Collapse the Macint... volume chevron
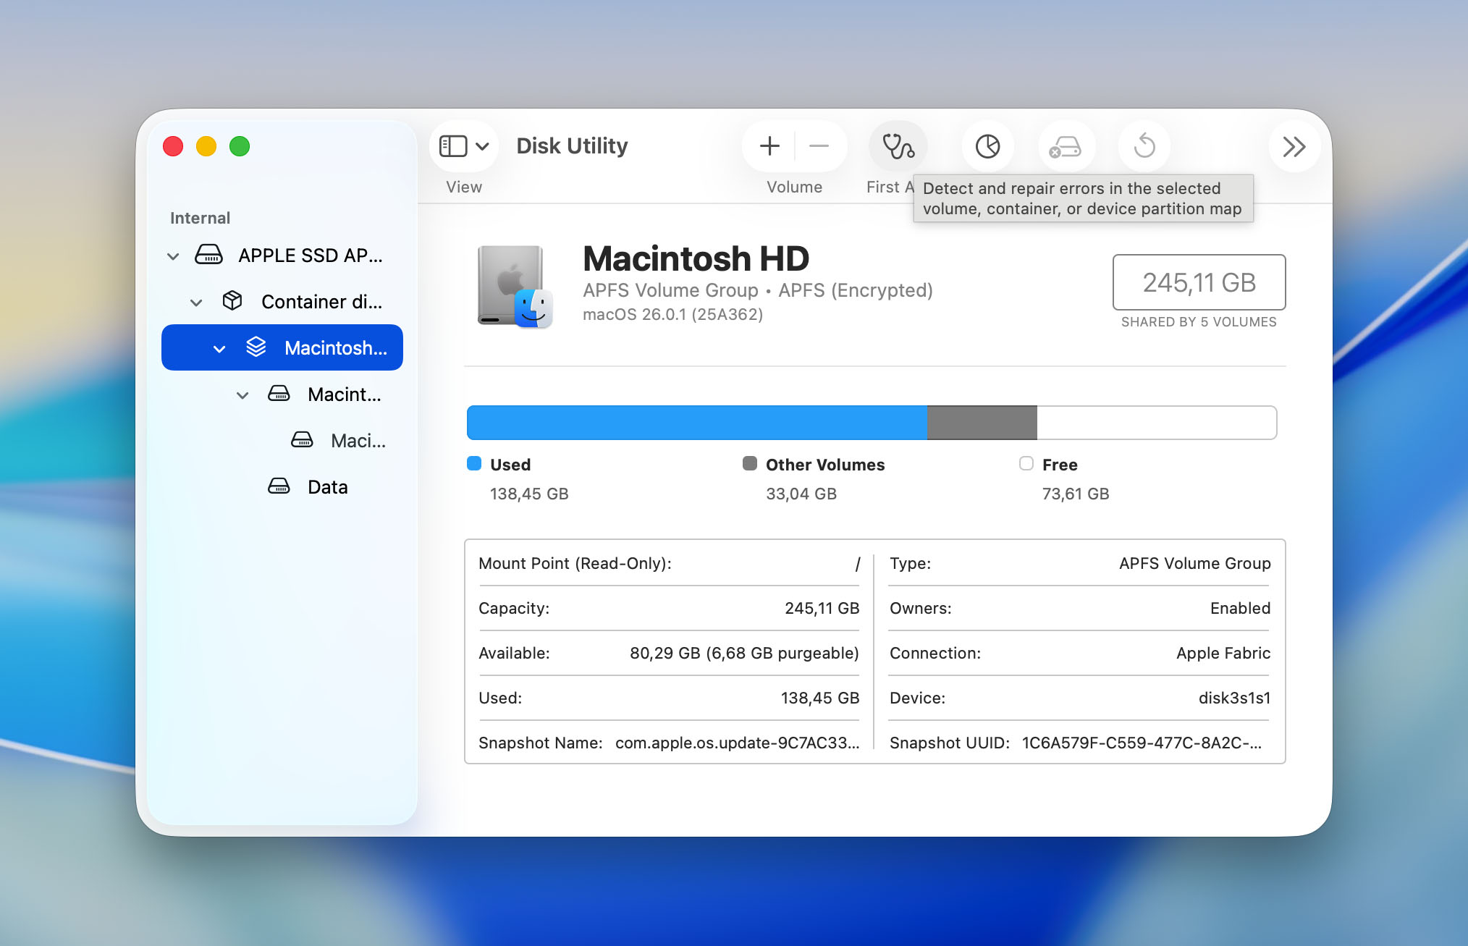 [242, 395]
